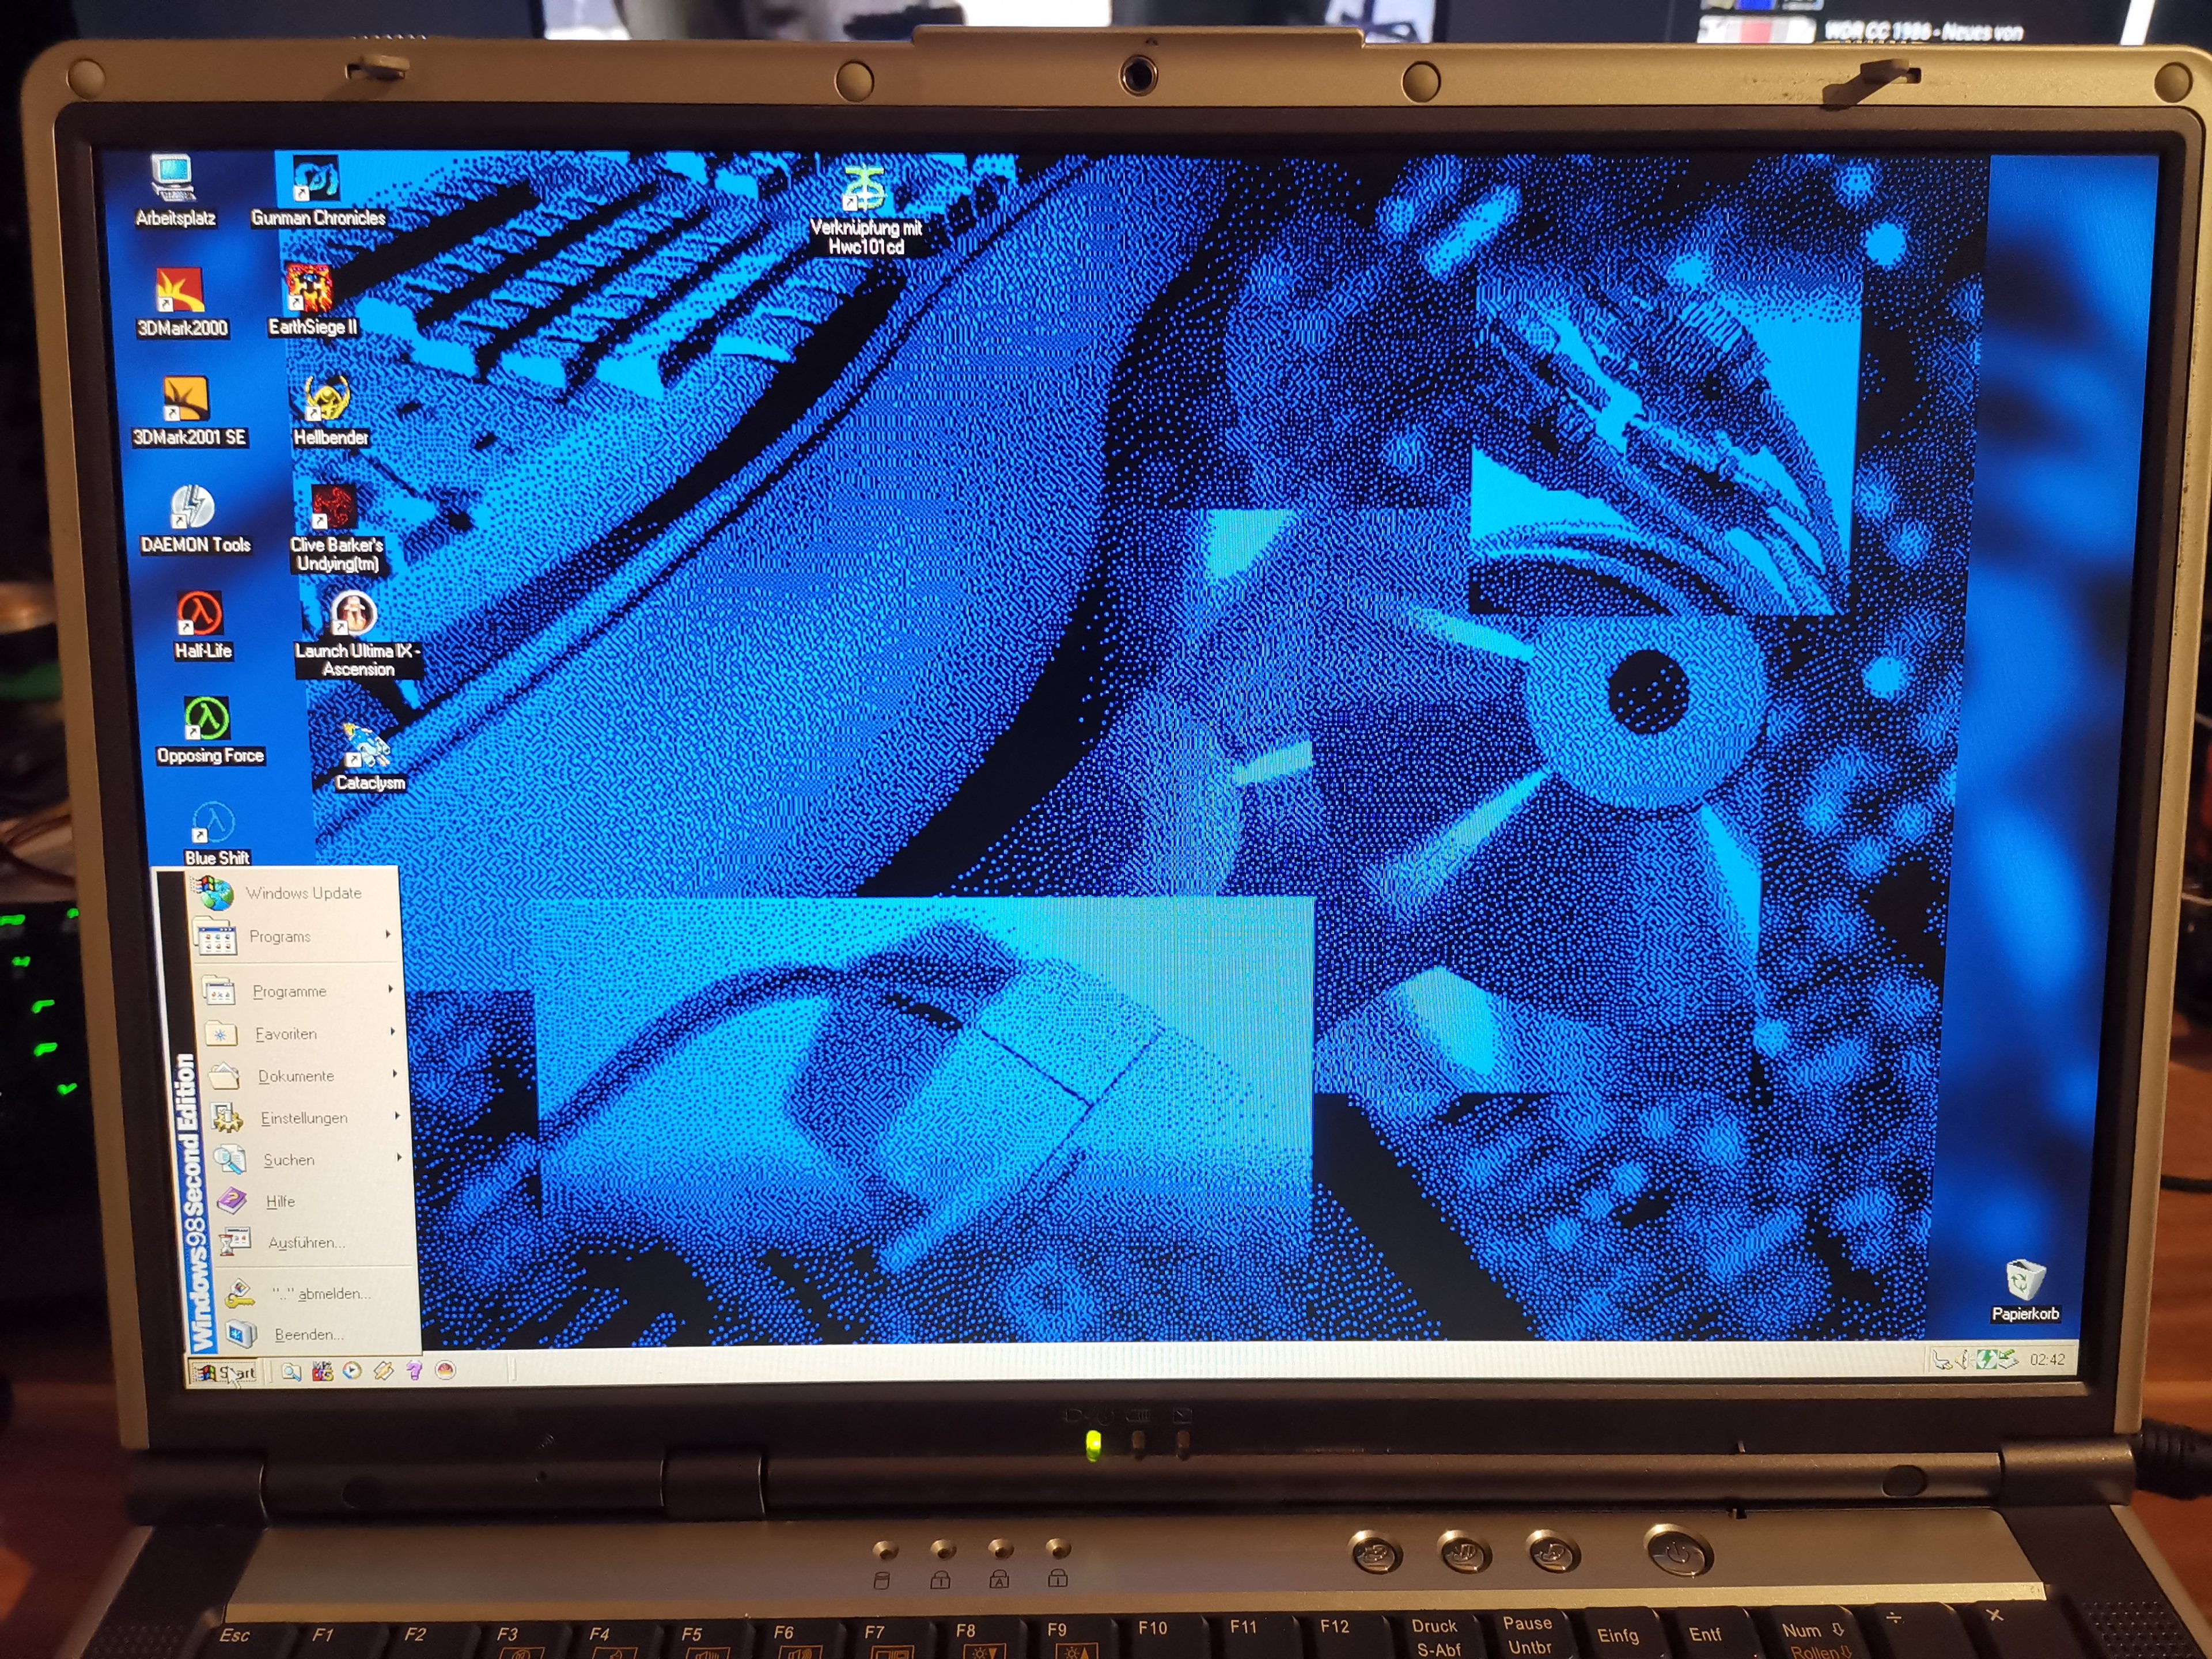
Task: Open the Opposing Force desktop shortcut
Action: (x=207, y=719)
